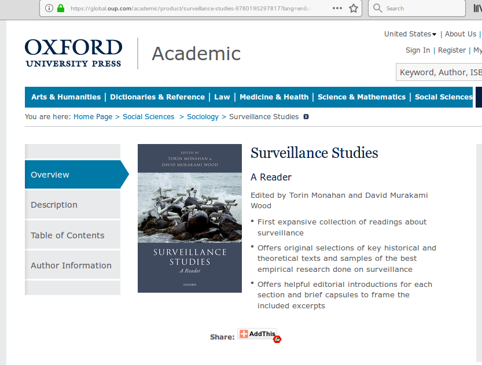The height and width of the screenshot is (365, 482).
Task: Open the browser library icon
Action: coord(477,8)
